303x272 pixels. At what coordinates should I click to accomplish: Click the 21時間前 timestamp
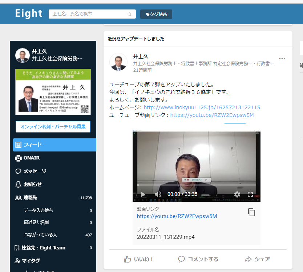point(142,70)
